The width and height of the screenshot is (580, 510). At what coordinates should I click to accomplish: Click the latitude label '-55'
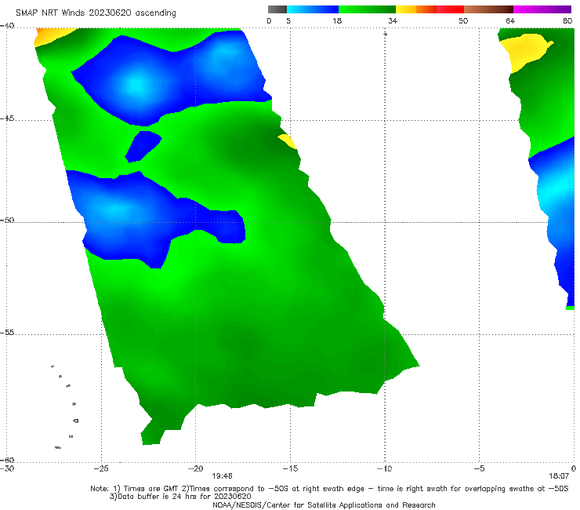tap(7, 332)
